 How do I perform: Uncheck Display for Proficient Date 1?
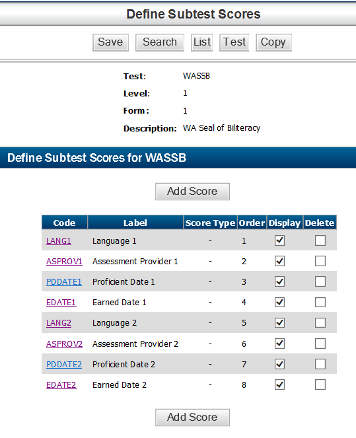tap(279, 281)
